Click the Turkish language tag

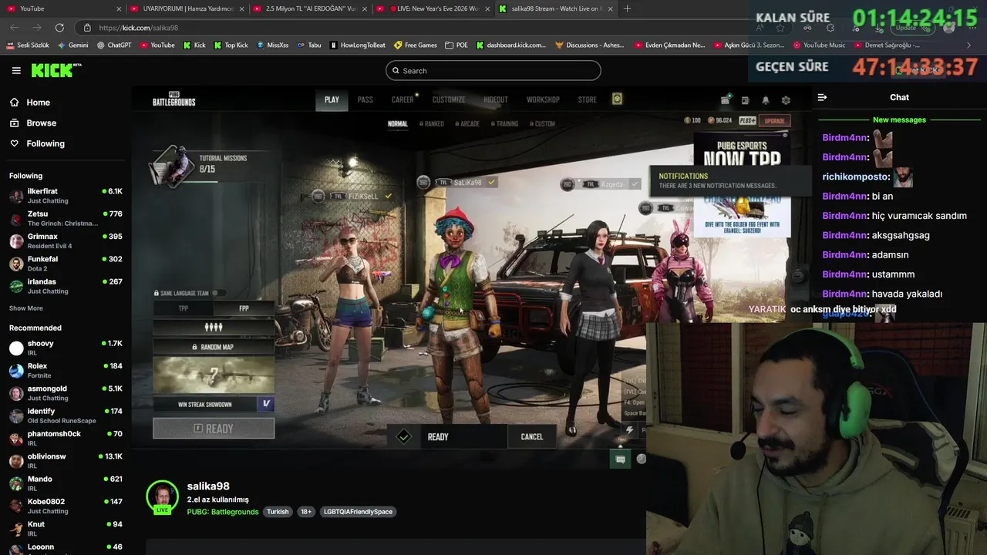point(278,512)
